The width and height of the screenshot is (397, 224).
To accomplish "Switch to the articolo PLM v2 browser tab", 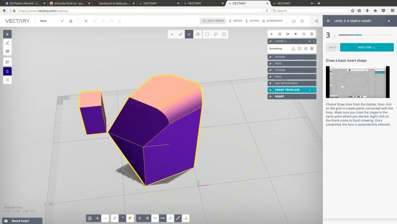I will coord(67,3).
